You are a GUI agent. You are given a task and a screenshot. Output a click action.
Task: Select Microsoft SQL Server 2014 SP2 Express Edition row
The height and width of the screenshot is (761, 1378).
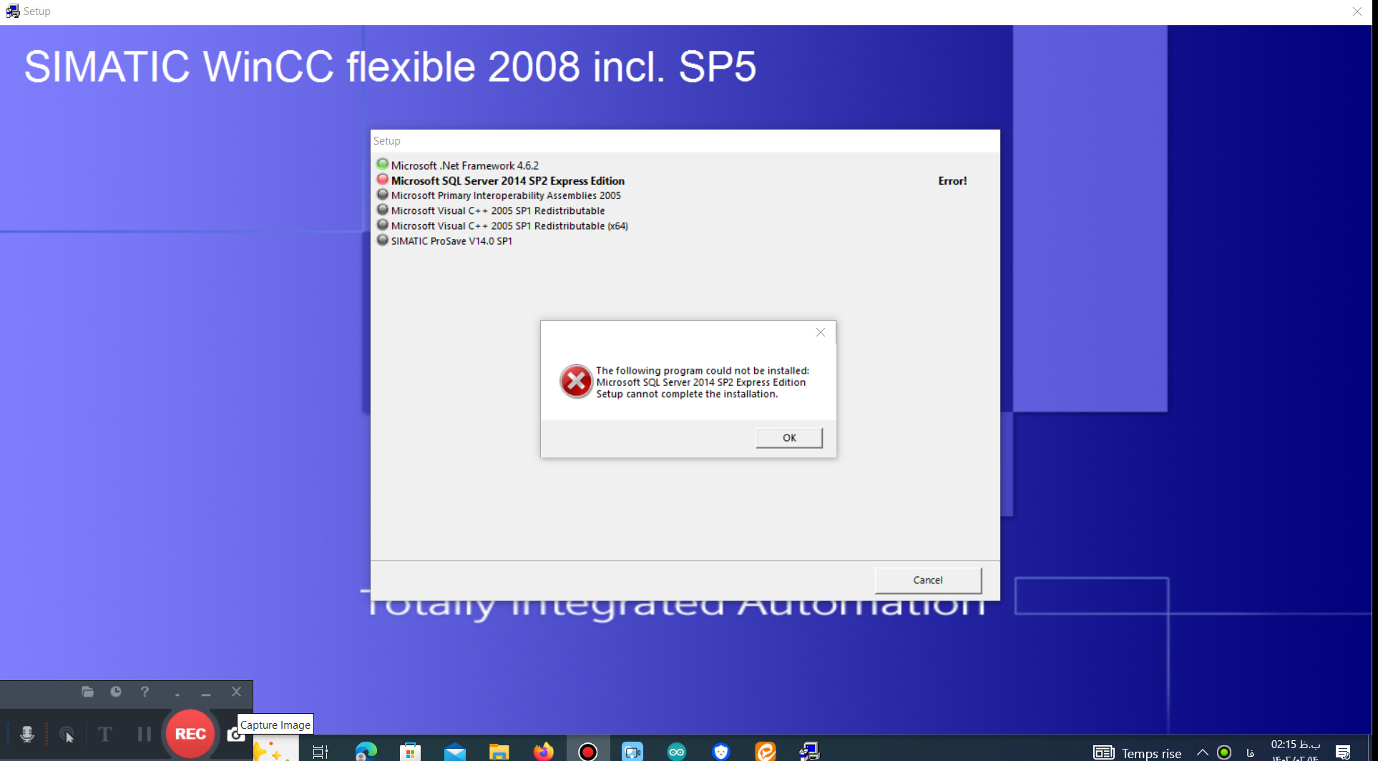[x=507, y=180]
